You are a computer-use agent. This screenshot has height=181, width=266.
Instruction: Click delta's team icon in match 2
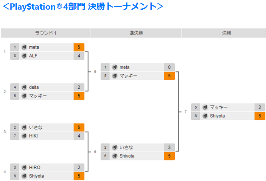[x=24, y=87]
